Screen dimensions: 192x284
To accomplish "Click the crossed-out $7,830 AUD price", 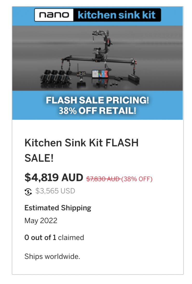I will (x=103, y=179).
